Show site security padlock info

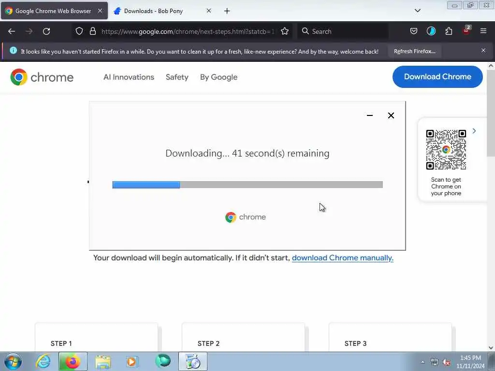pyautogui.click(x=92, y=31)
